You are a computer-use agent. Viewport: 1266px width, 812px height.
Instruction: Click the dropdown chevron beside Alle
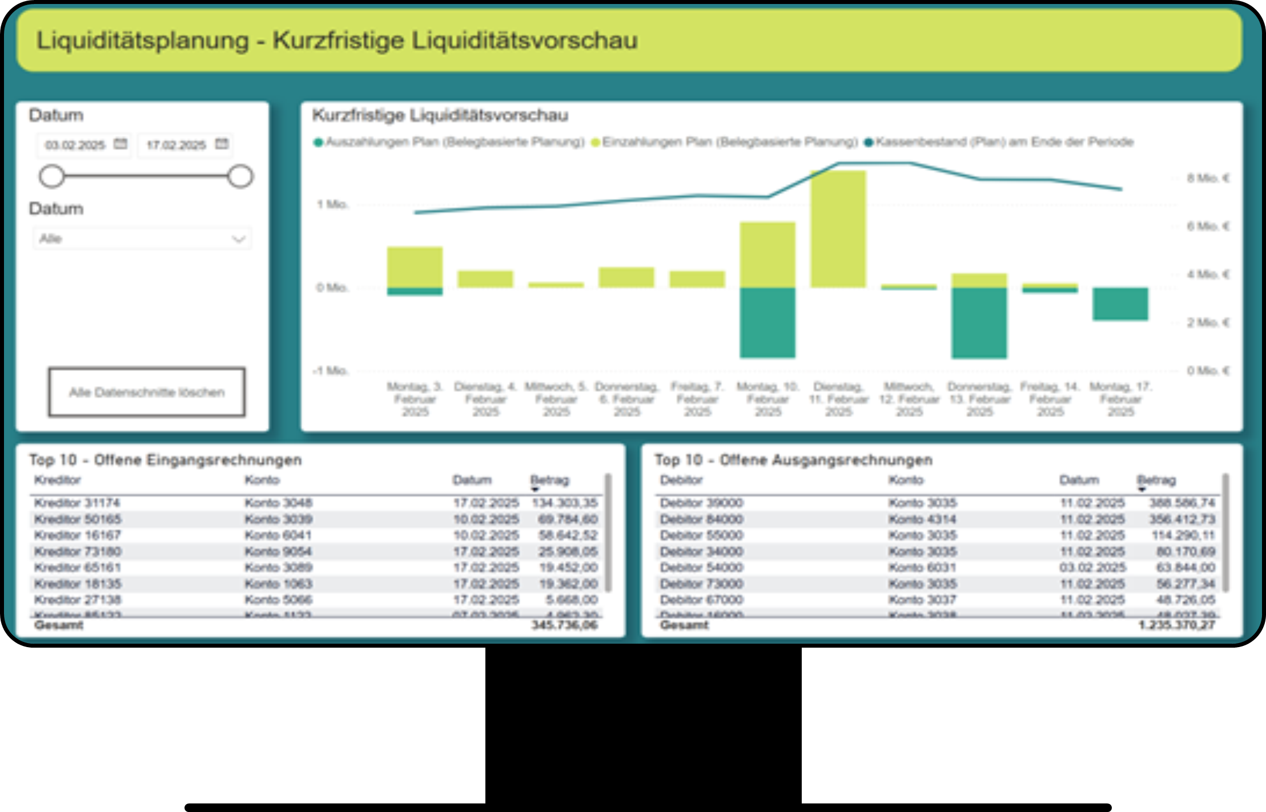(x=239, y=239)
